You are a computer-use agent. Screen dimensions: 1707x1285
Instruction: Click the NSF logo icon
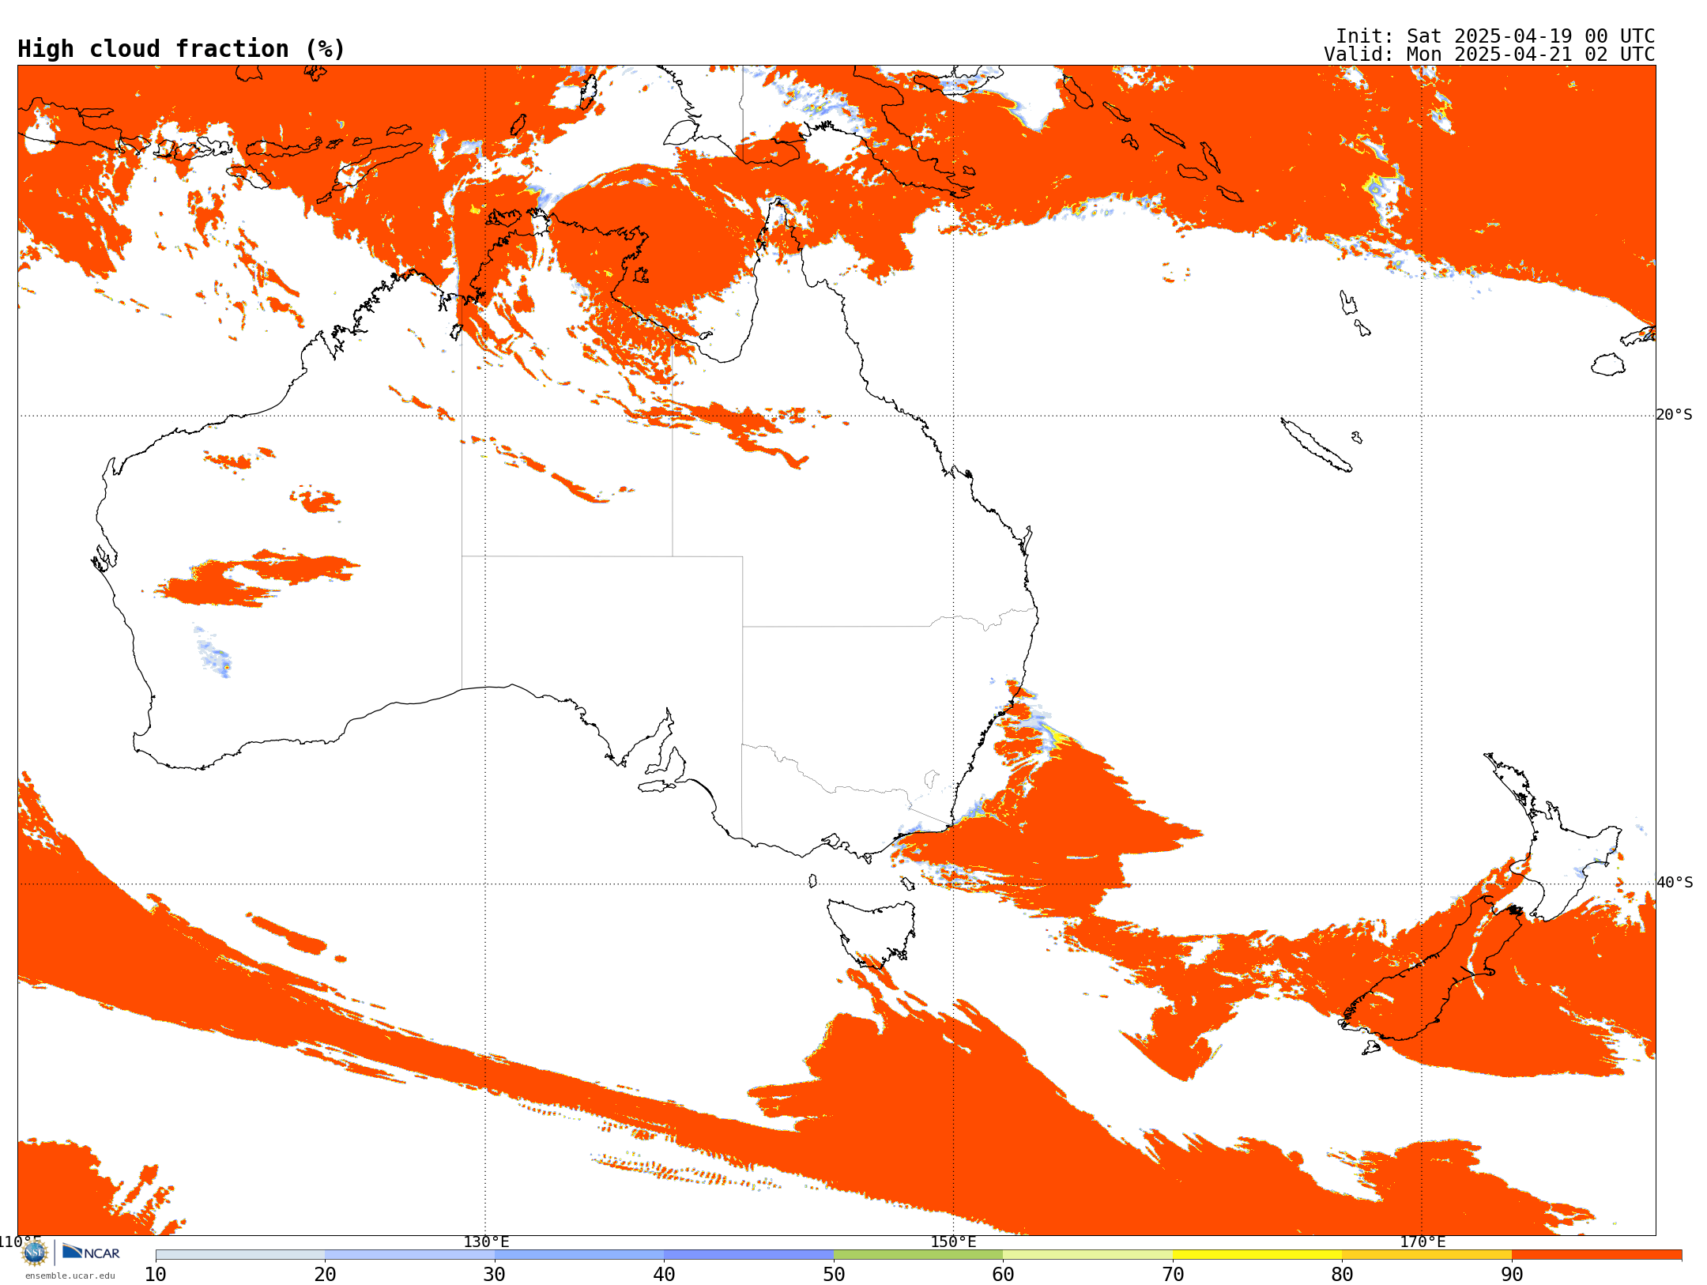(35, 1252)
